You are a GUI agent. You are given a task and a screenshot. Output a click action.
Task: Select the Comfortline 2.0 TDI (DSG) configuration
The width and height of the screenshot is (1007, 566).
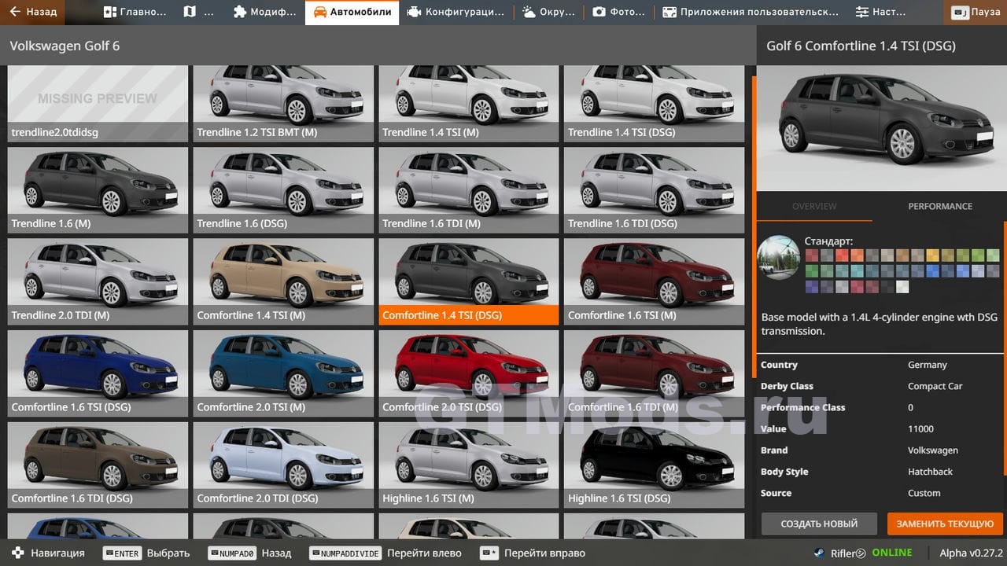pyautogui.click(x=283, y=465)
